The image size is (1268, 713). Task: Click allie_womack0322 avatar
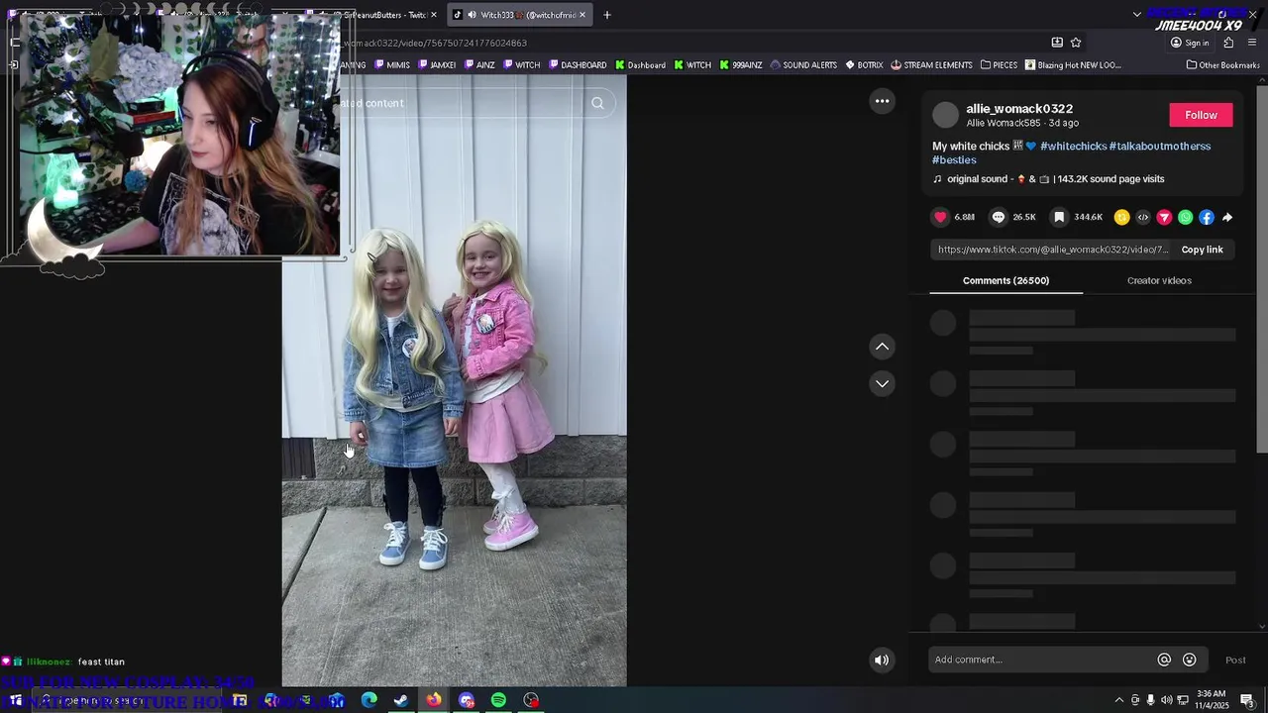tap(946, 115)
